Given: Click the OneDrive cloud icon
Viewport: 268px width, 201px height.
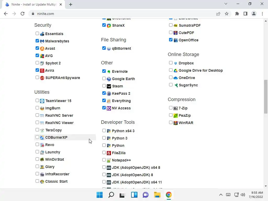Looking at the screenshot, I should (x=176, y=78).
